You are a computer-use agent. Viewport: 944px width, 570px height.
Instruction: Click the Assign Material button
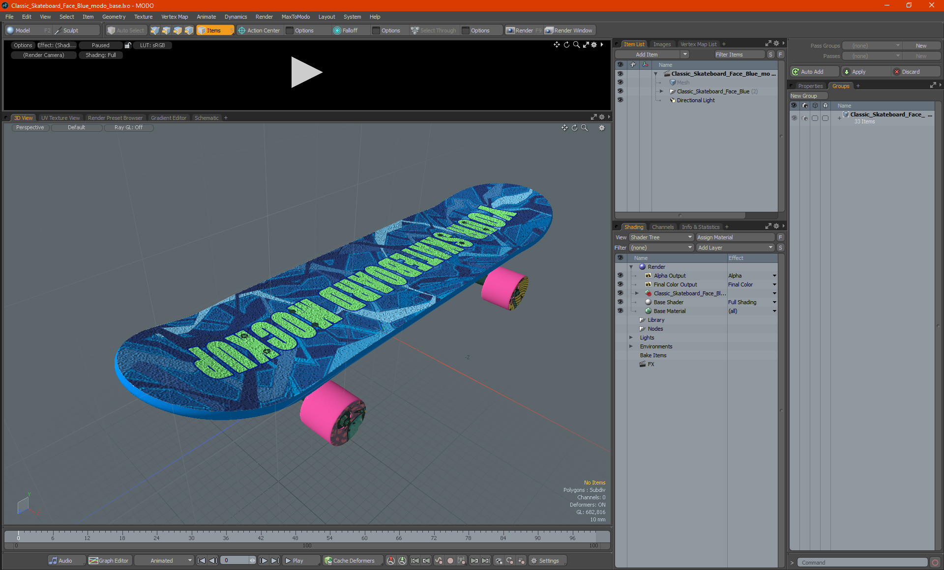pyautogui.click(x=735, y=237)
